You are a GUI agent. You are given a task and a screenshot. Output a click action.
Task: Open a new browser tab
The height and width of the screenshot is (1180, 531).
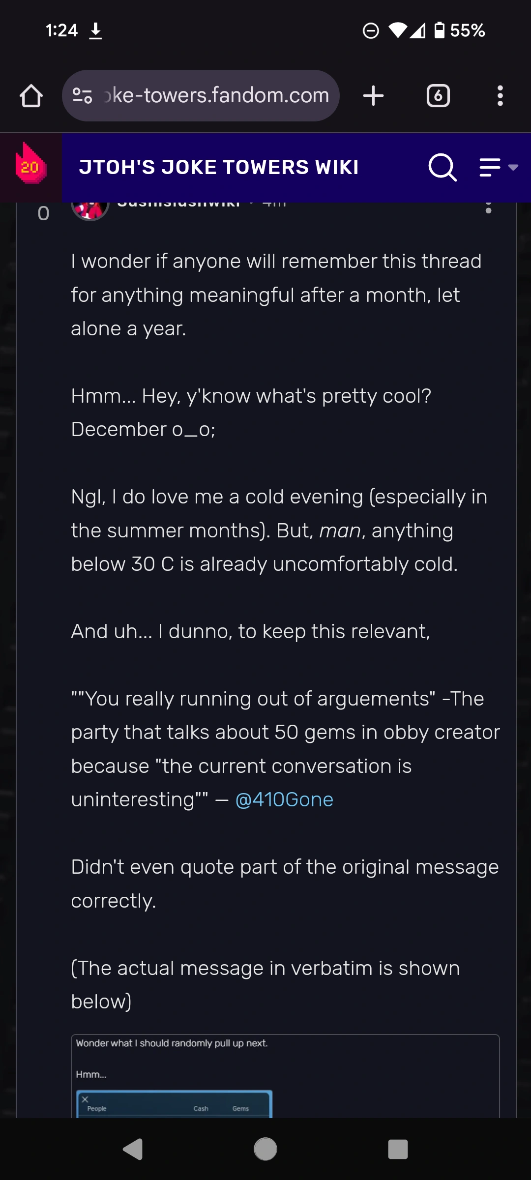[x=373, y=96]
